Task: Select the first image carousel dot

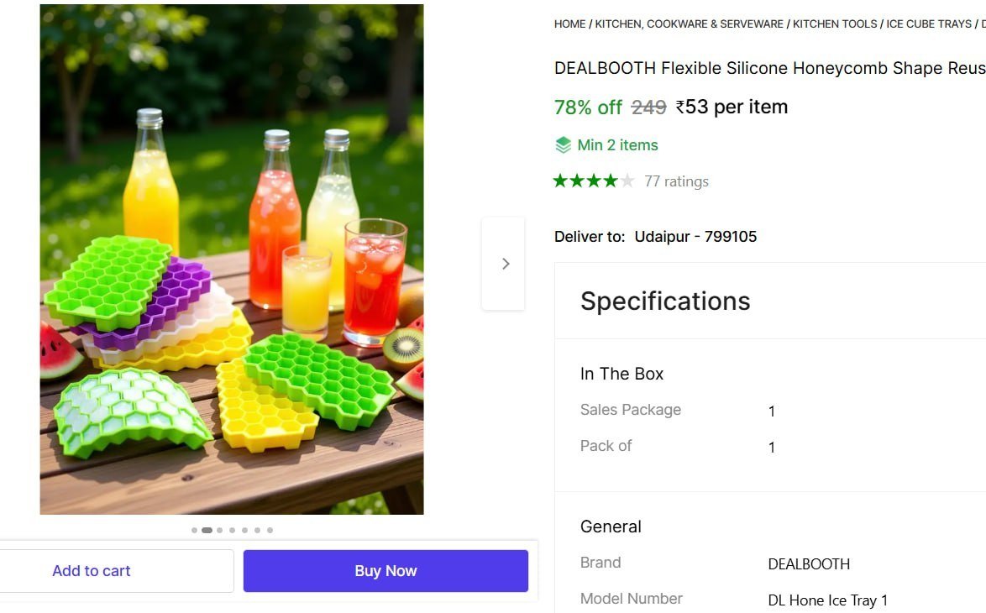Action: [195, 530]
